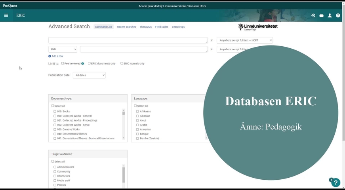This screenshot has height=190, width=345.
Task: Click second search term input field
Action: [x=144, y=49]
